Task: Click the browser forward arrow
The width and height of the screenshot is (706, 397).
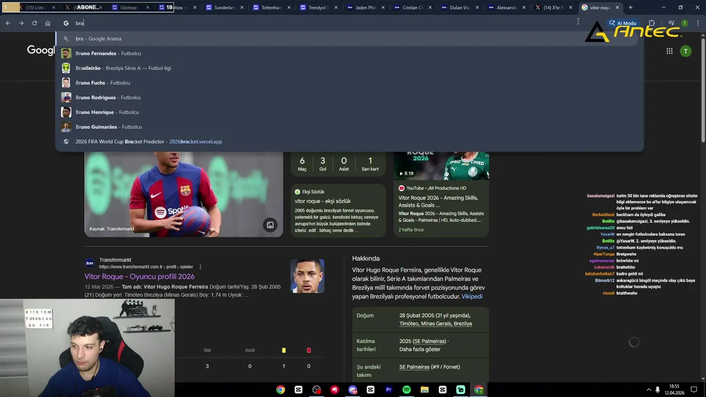Action: pyautogui.click(x=21, y=23)
